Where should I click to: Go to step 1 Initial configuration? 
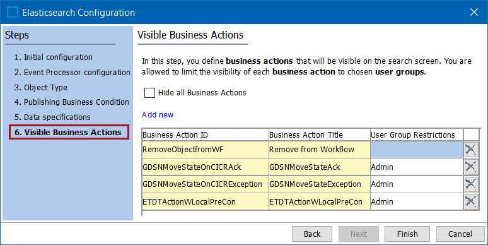pos(53,57)
